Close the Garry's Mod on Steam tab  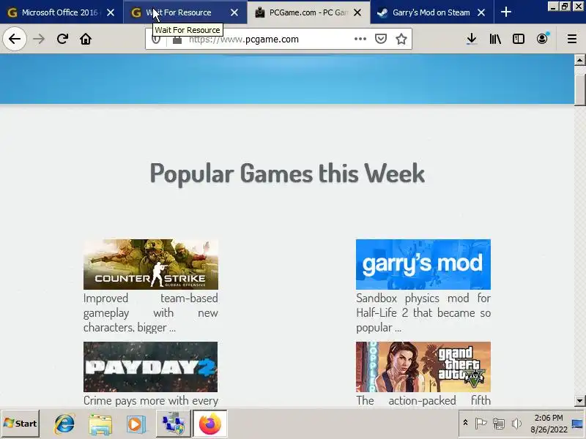coord(481,12)
